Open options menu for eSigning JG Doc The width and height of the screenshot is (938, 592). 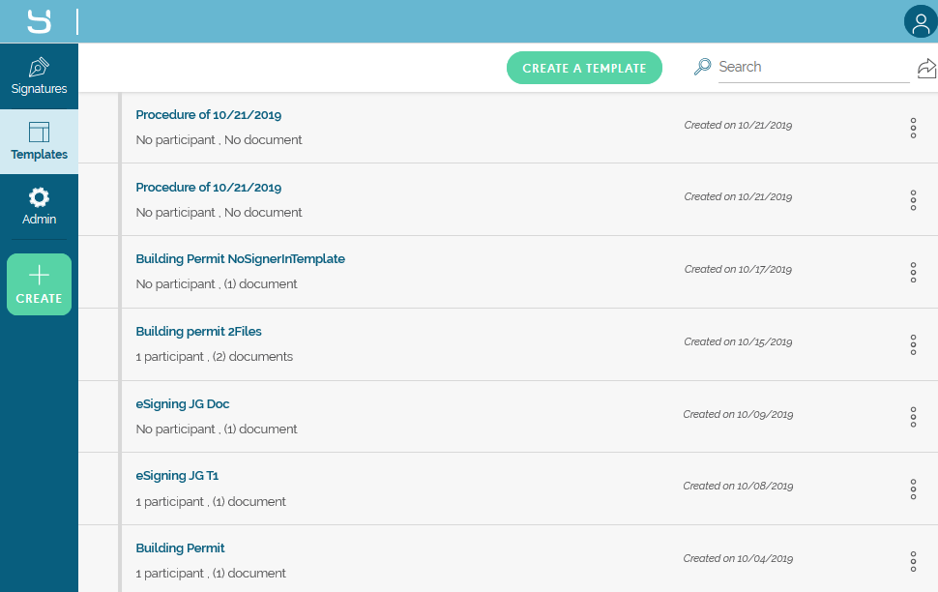pos(913,417)
